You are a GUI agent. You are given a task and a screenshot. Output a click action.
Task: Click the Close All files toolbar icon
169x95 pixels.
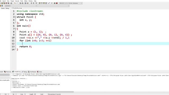8,3
